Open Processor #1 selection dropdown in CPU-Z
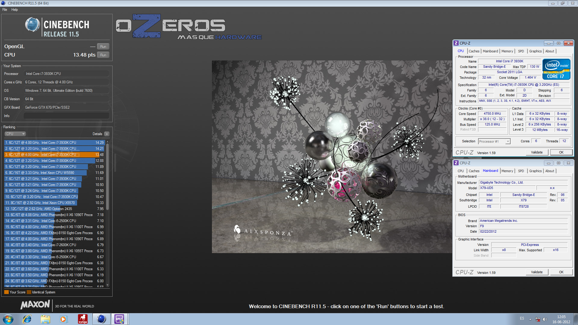 494,141
